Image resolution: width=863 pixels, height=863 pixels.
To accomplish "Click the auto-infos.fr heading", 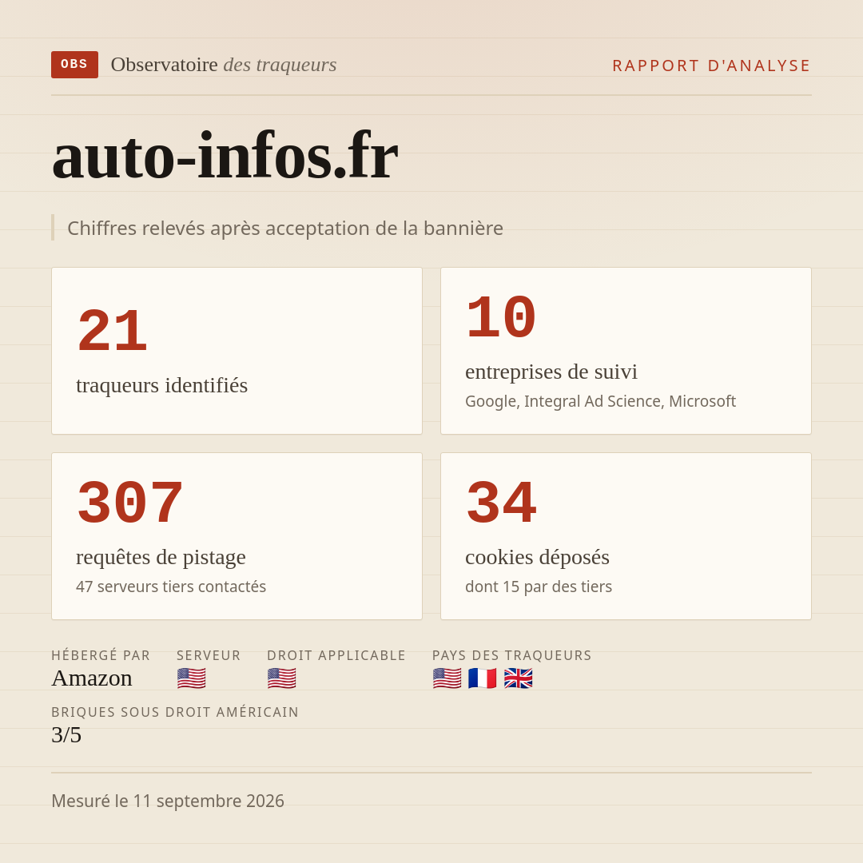I will pos(225,157).
